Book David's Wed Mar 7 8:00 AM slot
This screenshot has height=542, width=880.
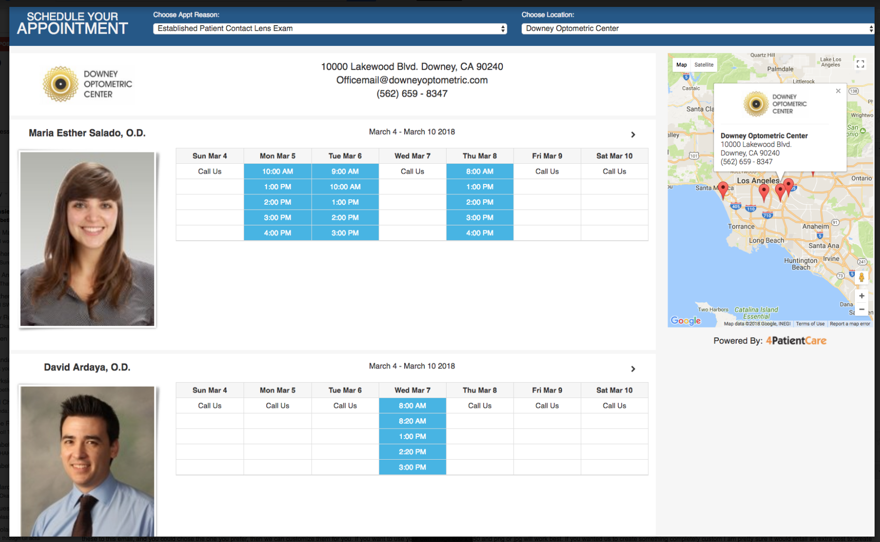(x=413, y=405)
